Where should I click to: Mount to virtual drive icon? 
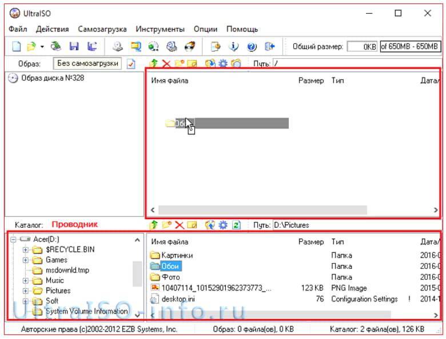click(x=172, y=46)
